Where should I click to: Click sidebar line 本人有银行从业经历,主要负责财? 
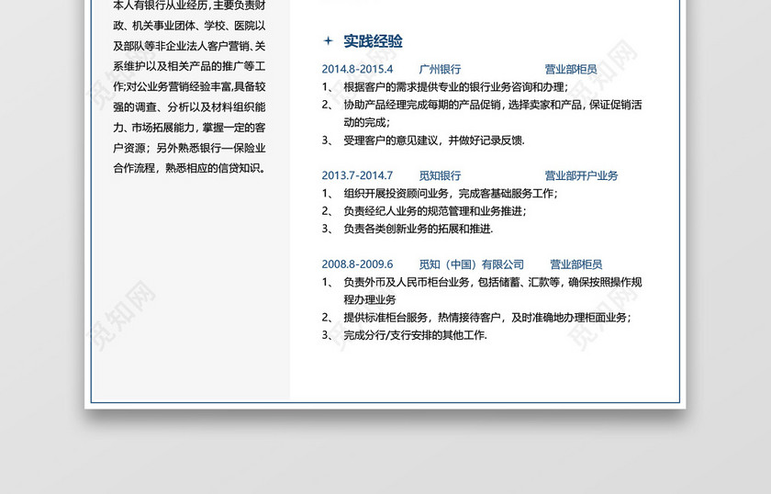[x=189, y=6]
